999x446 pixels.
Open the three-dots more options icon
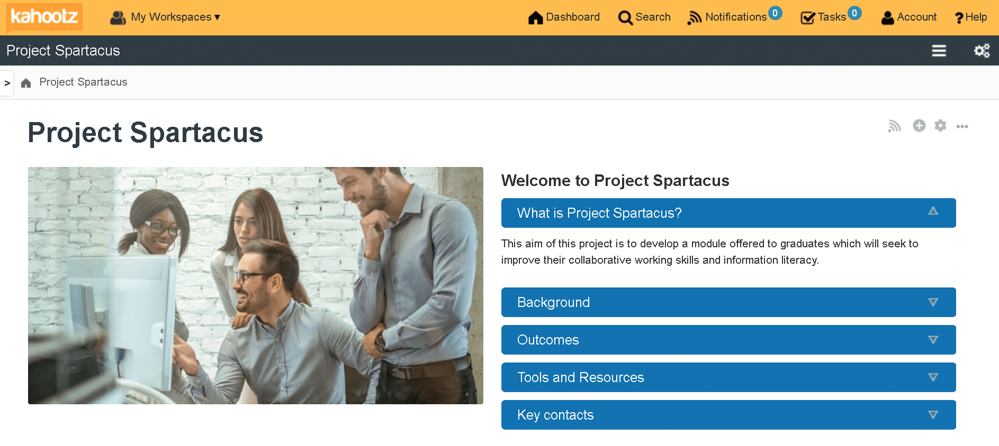(962, 126)
